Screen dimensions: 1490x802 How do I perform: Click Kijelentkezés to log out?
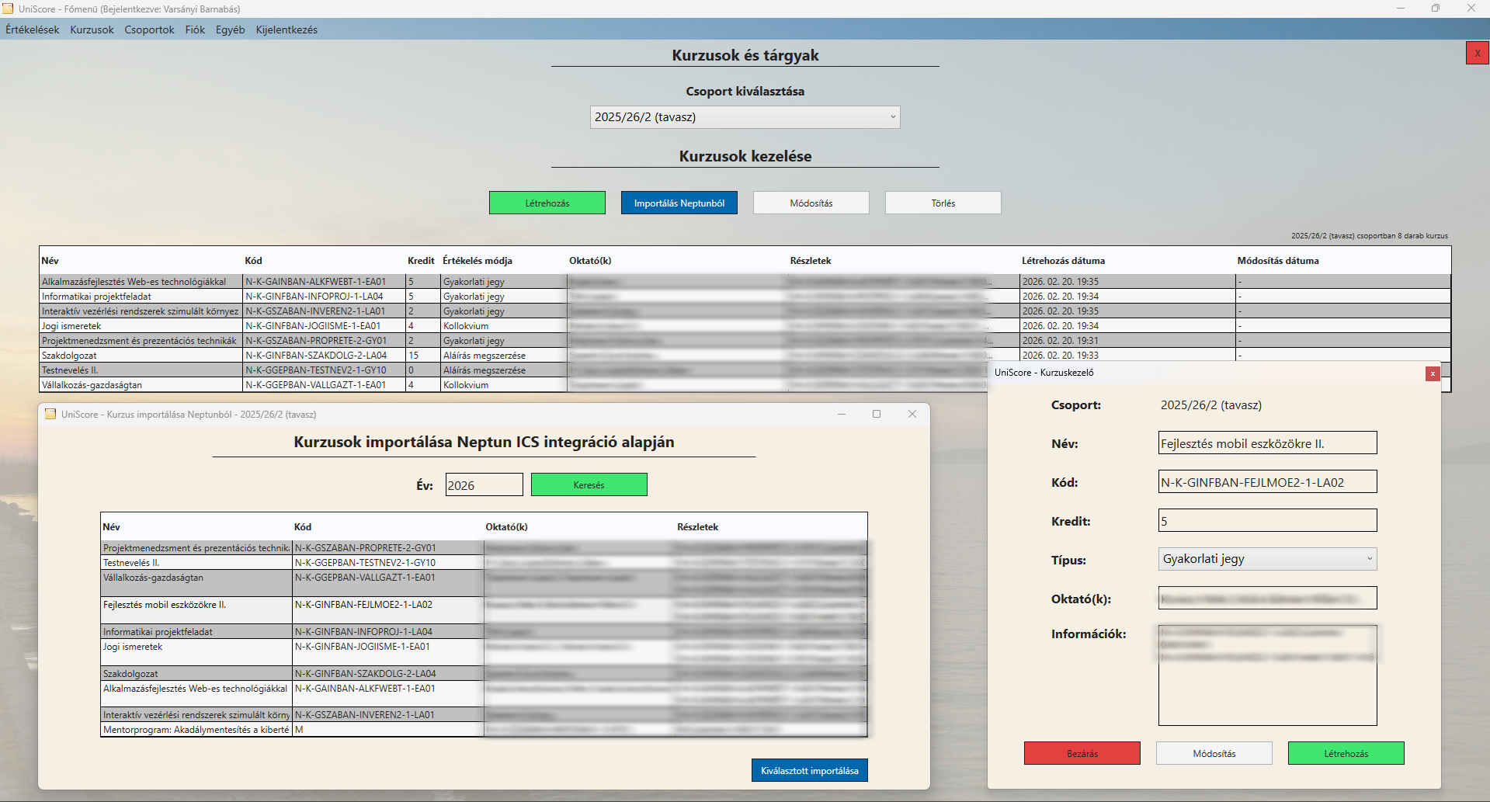point(286,30)
